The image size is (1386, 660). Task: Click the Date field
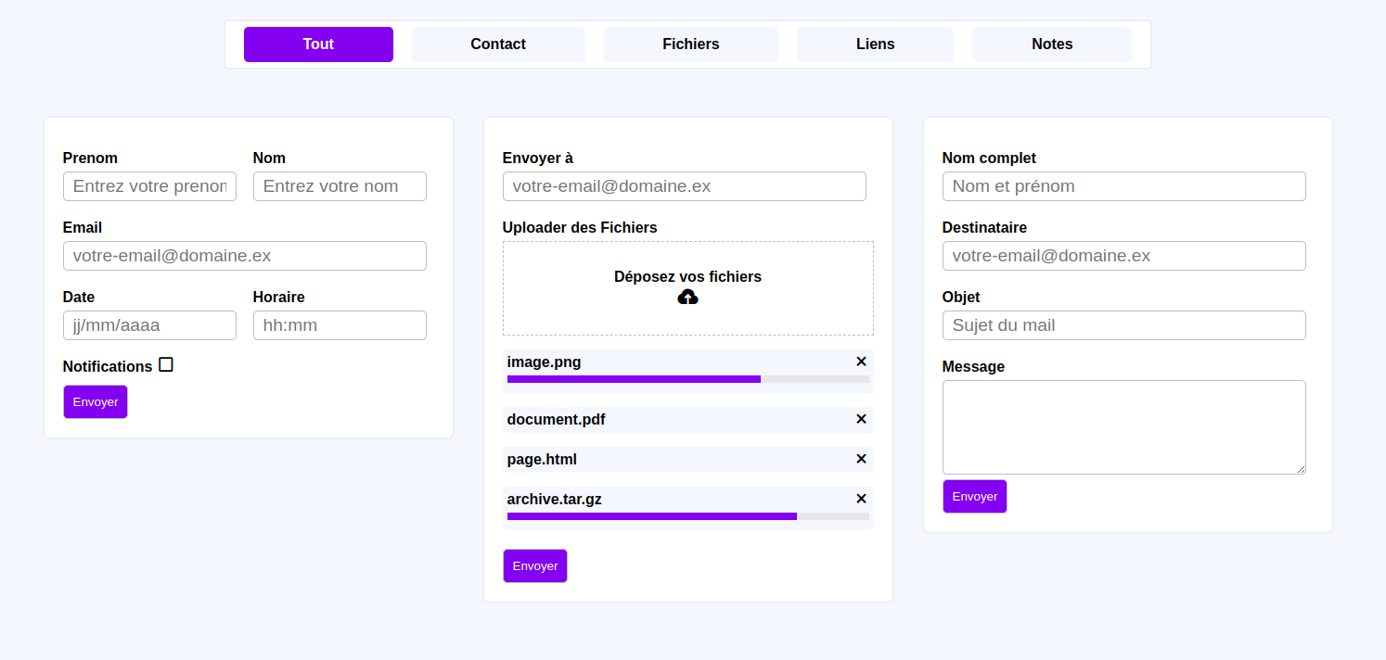click(149, 325)
